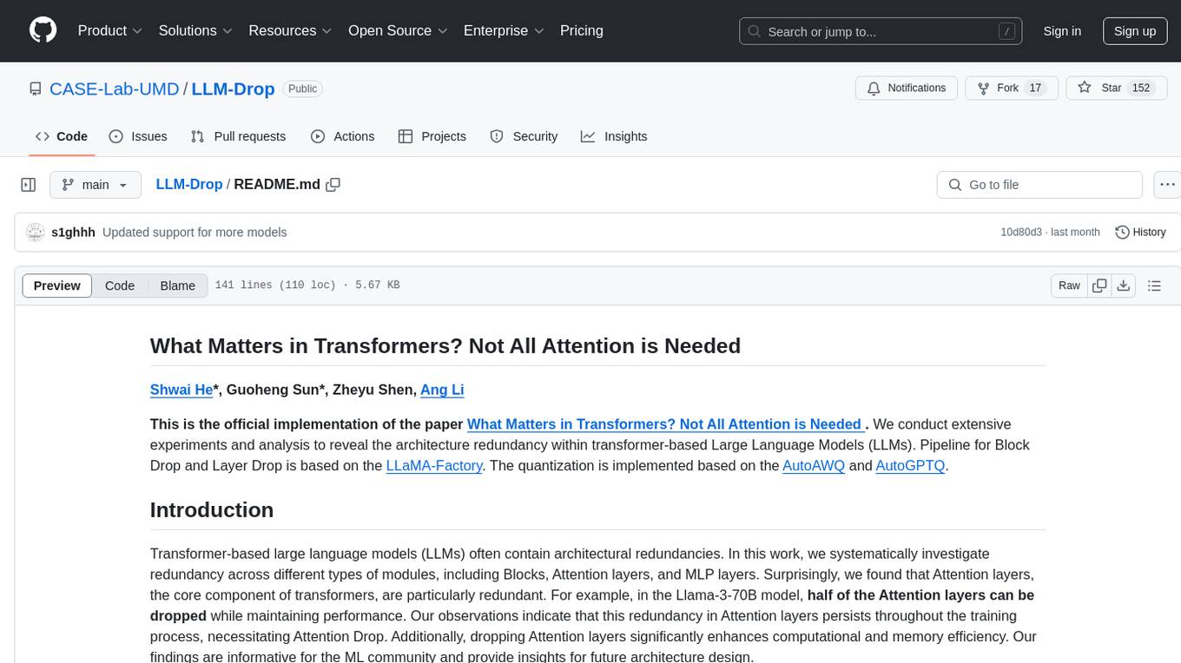View the file History
This screenshot has height=663, width=1181.
1140,232
